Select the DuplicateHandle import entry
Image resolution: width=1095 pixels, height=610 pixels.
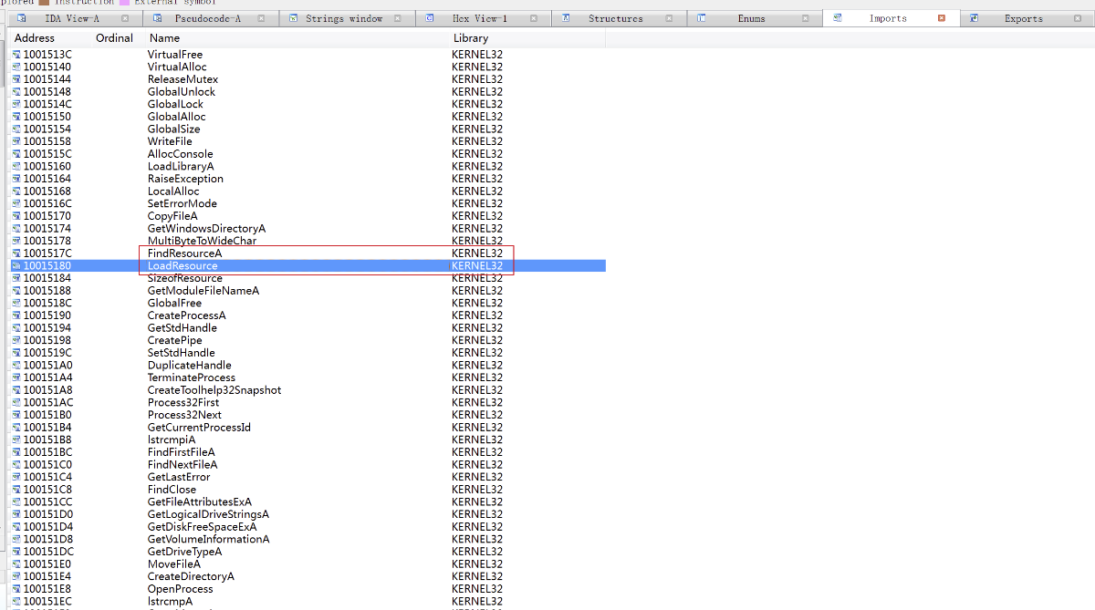(x=189, y=365)
